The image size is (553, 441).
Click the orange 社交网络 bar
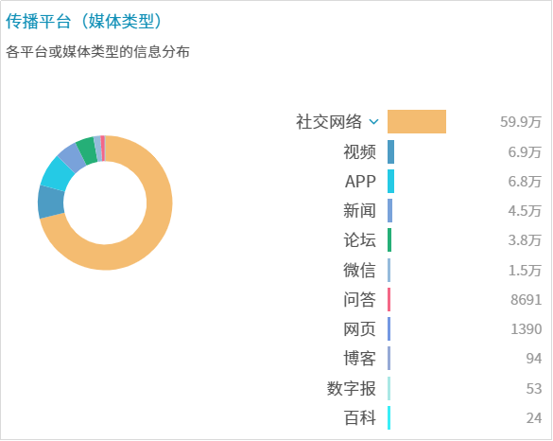click(417, 121)
